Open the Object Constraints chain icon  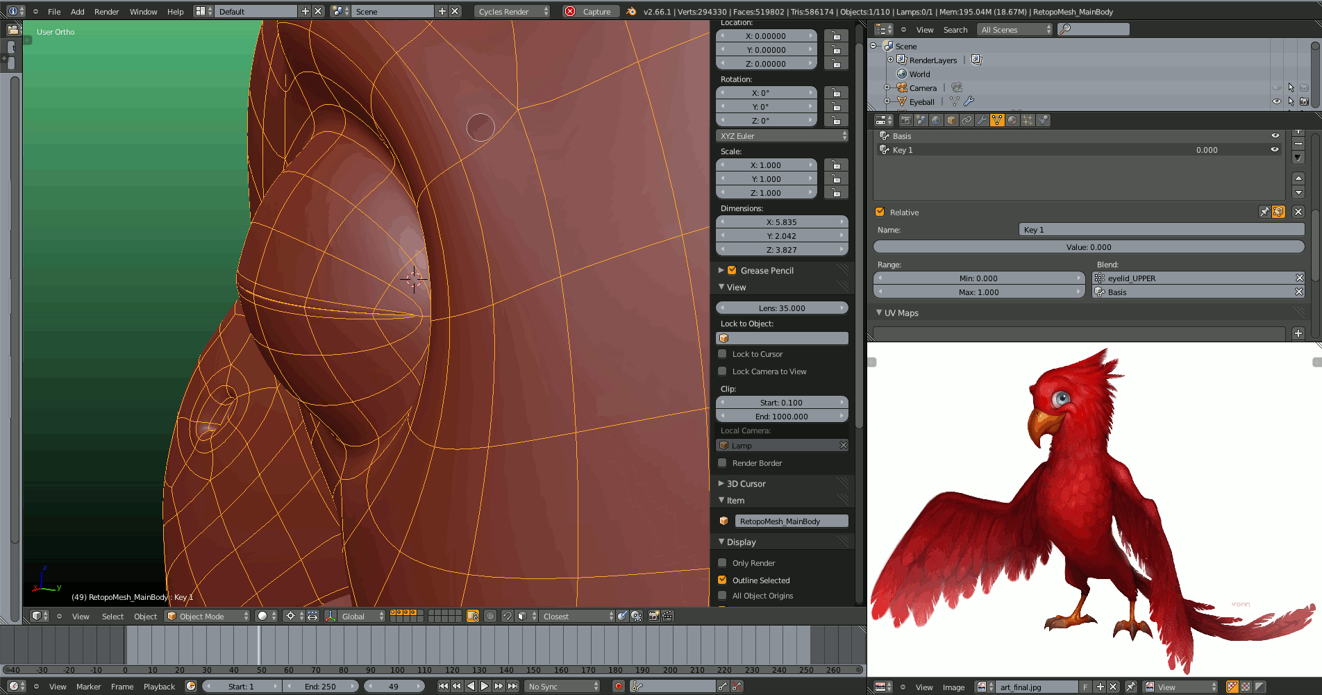(x=967, y=120)
